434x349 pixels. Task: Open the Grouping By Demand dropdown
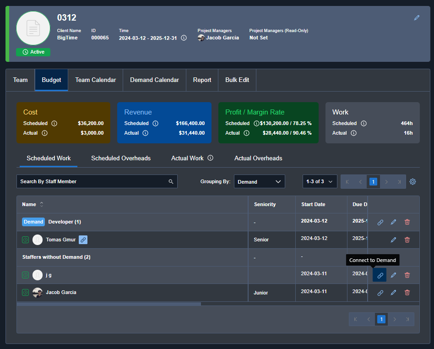pyautogui.click(x=260, y=181)
